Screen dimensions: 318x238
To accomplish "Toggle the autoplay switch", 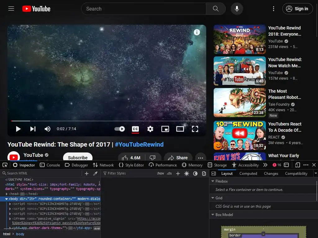I will (x=120, y=129).
